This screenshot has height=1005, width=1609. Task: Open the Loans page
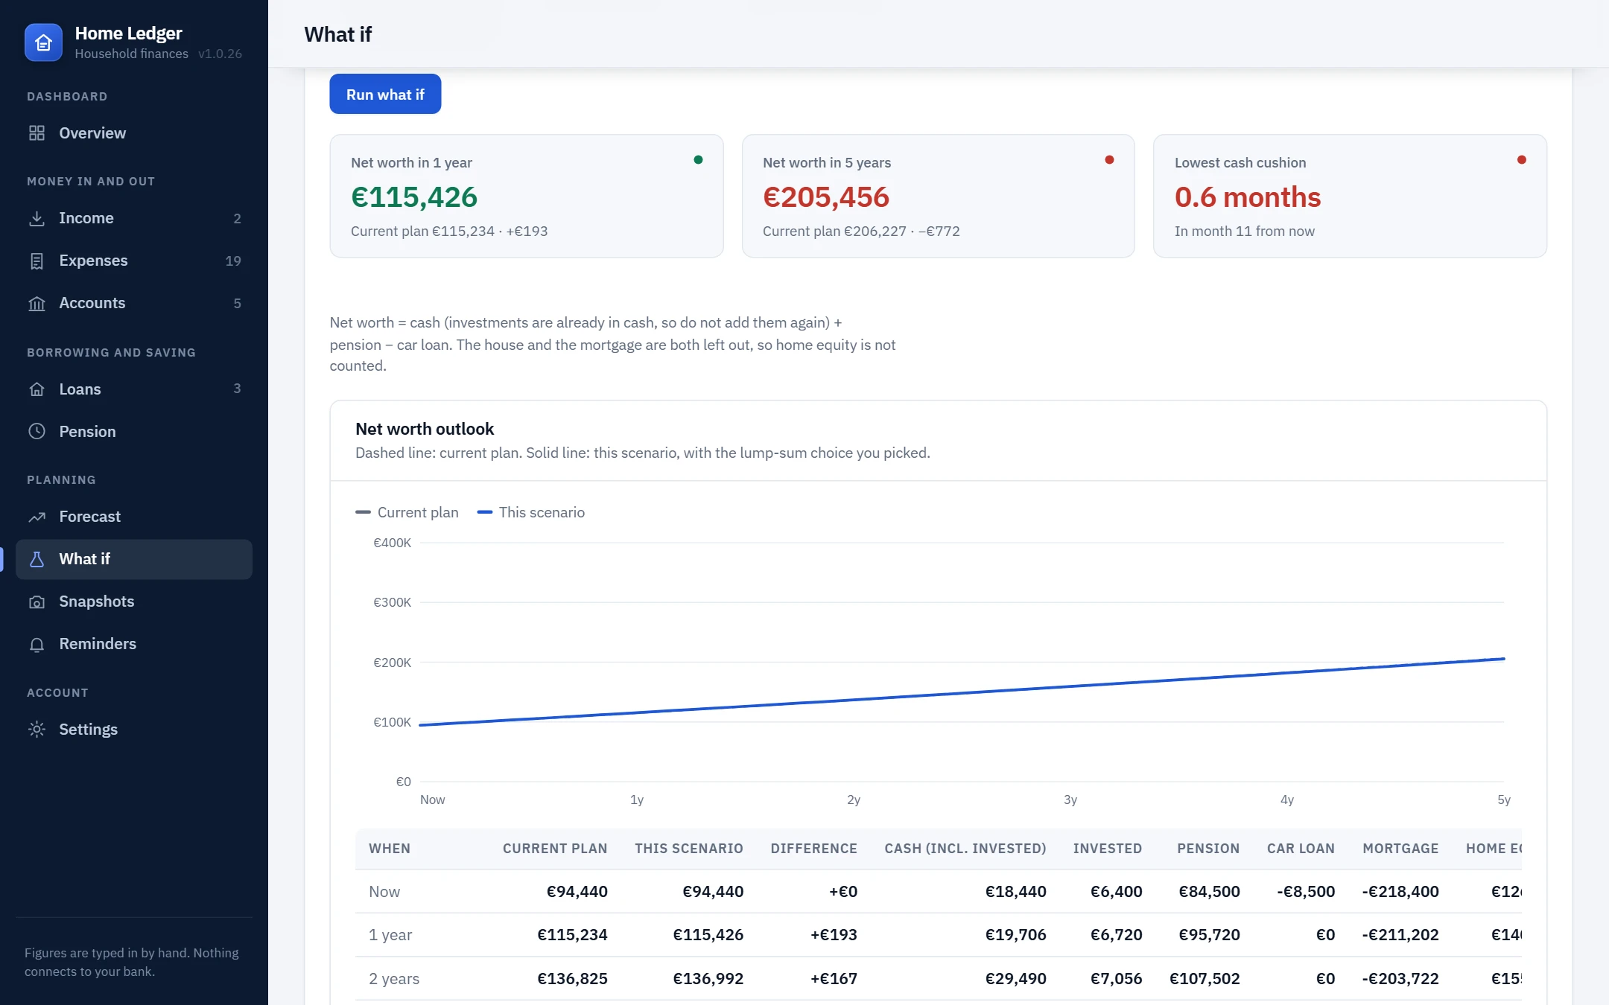point(134,389)
